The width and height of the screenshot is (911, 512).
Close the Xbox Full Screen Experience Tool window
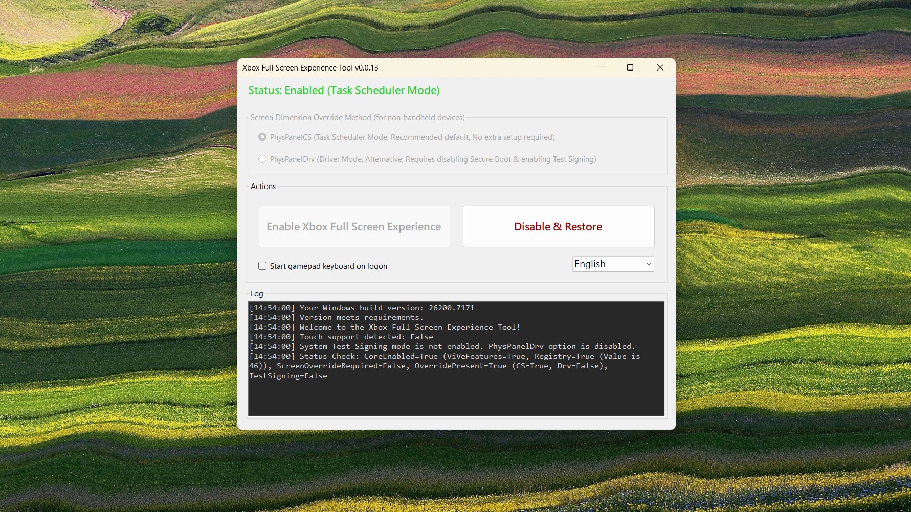point(660,67)
